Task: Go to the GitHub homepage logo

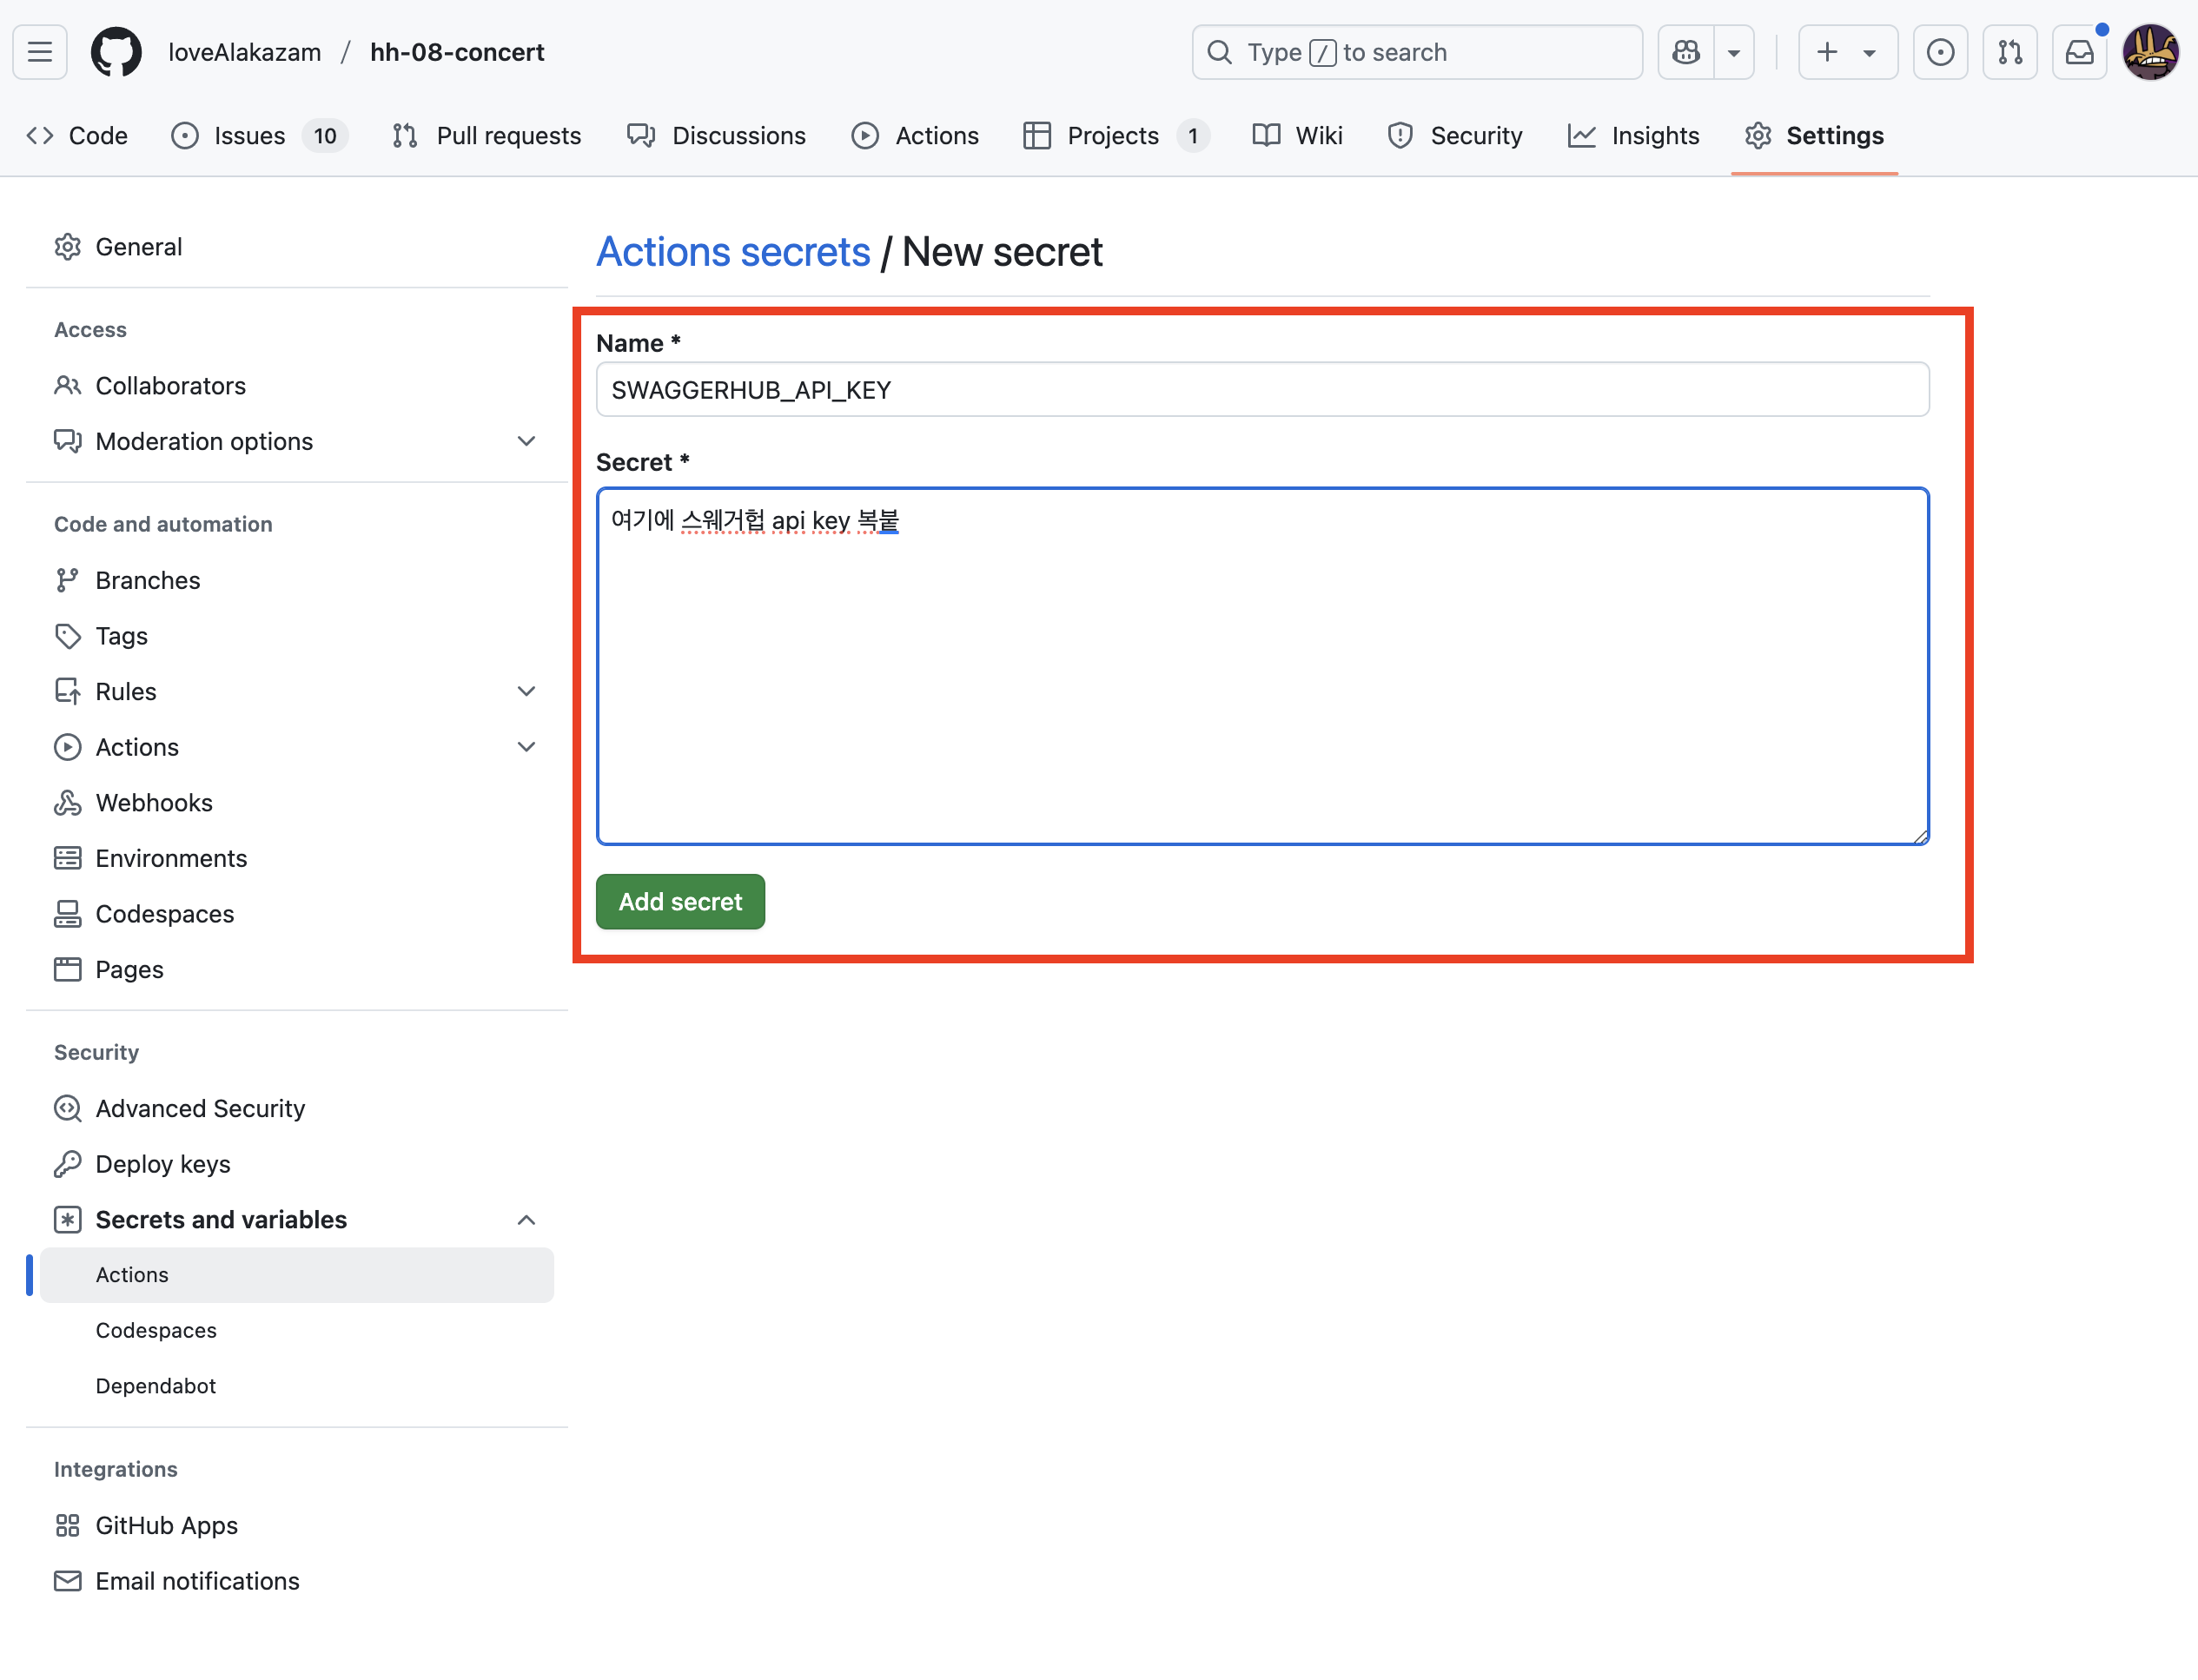Action: (x=116, y=52)
